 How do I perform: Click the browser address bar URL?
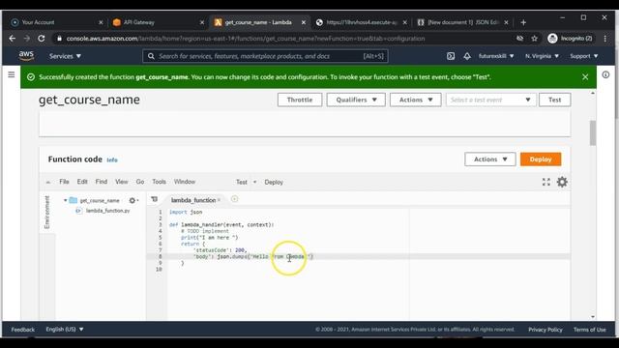[246, 39]
